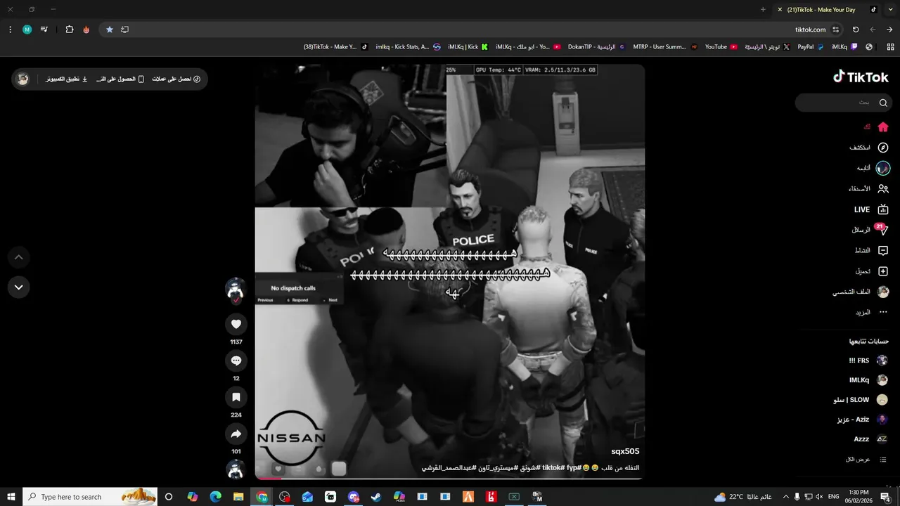
Task: Open Windows Start menu
Action: (x=11, y=497)
